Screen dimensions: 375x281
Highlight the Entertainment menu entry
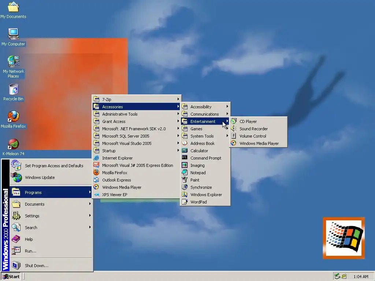click(x=205, y=121)
